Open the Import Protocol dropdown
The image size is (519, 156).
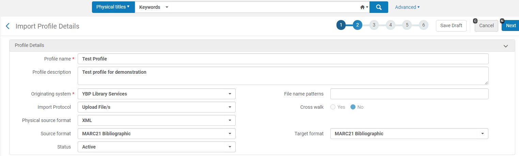click(x=157, y=107)
